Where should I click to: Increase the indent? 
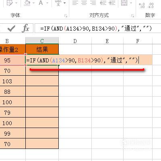point(112,3)
